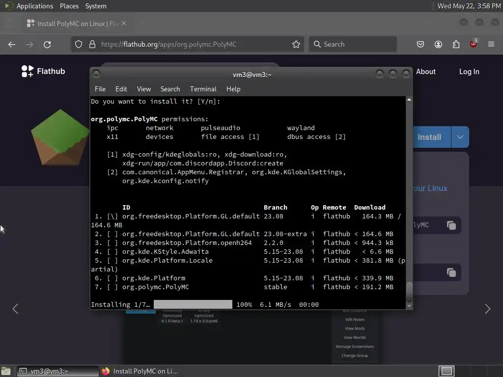Open the About link on Flathub

click(426, 72)
